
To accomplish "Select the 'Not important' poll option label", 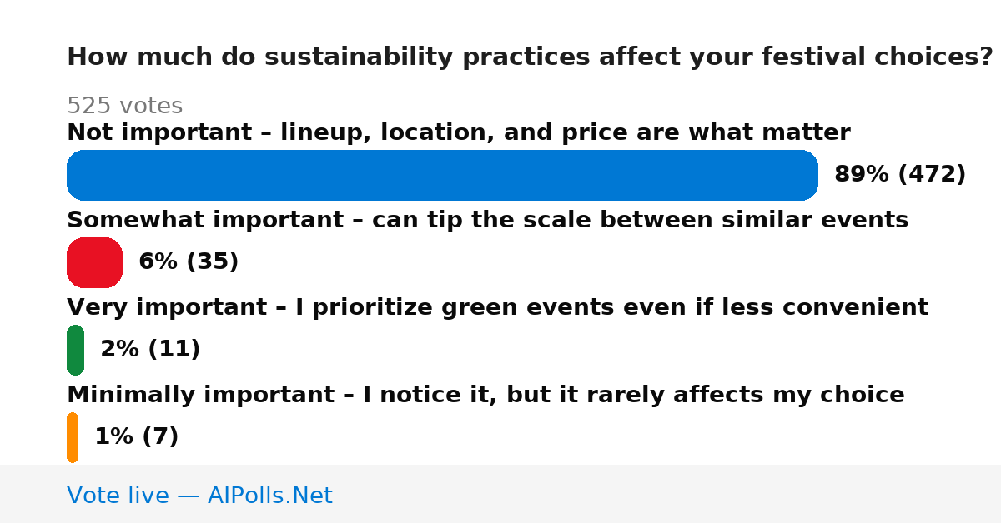I will [x=459, y=132].
